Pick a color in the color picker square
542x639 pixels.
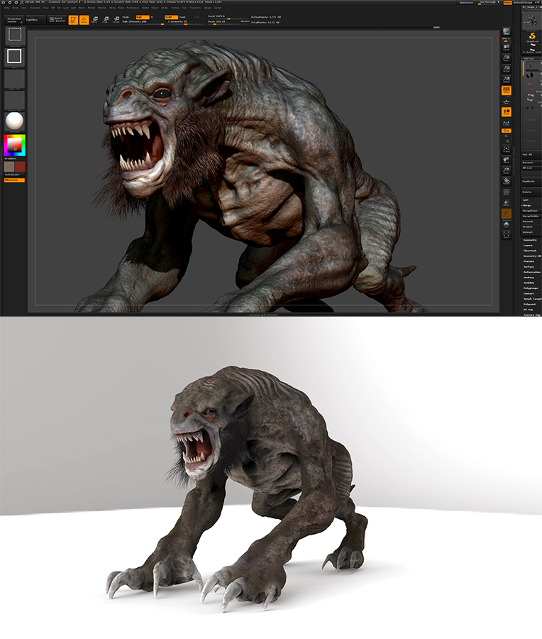(x=15, y=146)
